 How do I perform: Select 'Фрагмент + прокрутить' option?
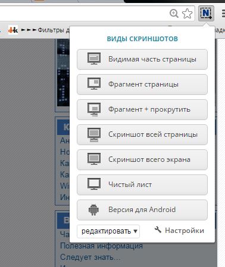(x=142, y=109)
